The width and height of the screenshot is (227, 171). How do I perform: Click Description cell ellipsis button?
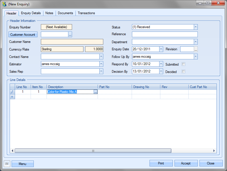96,92
